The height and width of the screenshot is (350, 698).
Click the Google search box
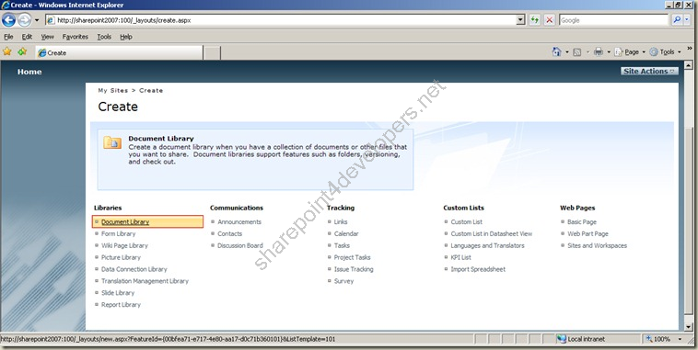pos(613,20)
